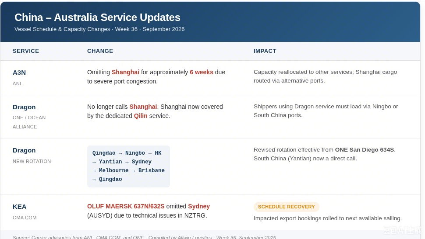425x239 pixels.
Task: Select the Vessel Schedule & Capacity Changes subtitle
Action: 99,29
